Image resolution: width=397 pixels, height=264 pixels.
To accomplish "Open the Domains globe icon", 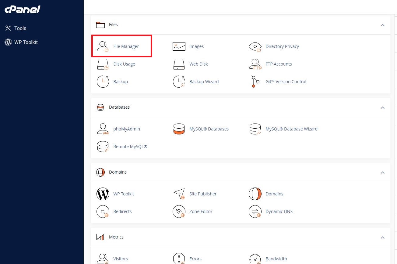I will point(255,194).
